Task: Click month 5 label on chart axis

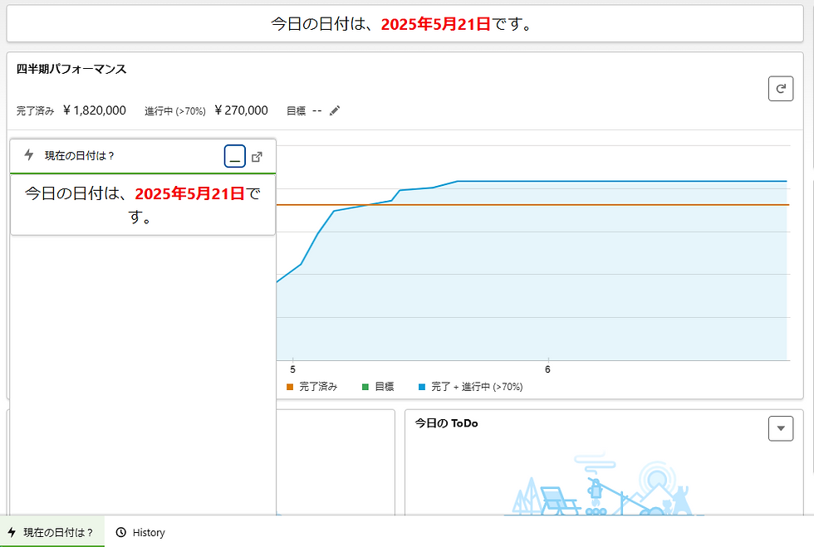Action: (292, 369)
